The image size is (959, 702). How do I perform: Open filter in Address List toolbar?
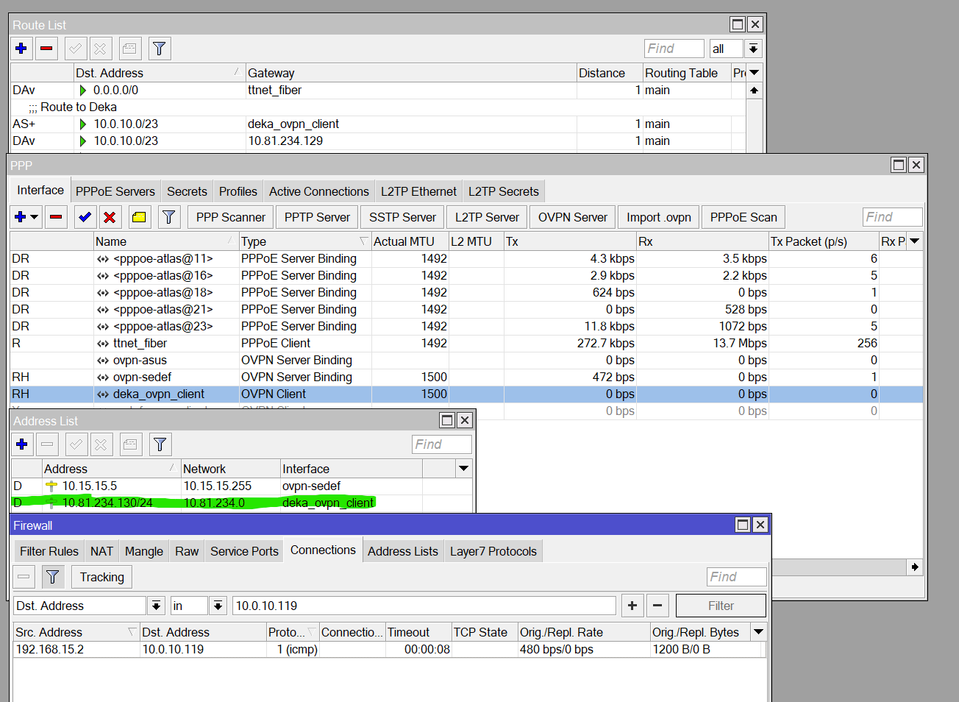(x=160, y=444)
